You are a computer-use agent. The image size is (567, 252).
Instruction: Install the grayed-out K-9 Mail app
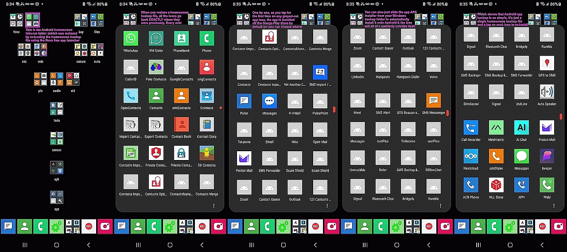tap(295, 101)
